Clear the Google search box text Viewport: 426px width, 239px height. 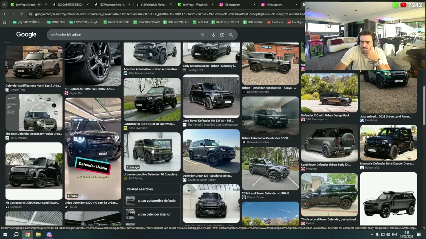pos(202,35)
